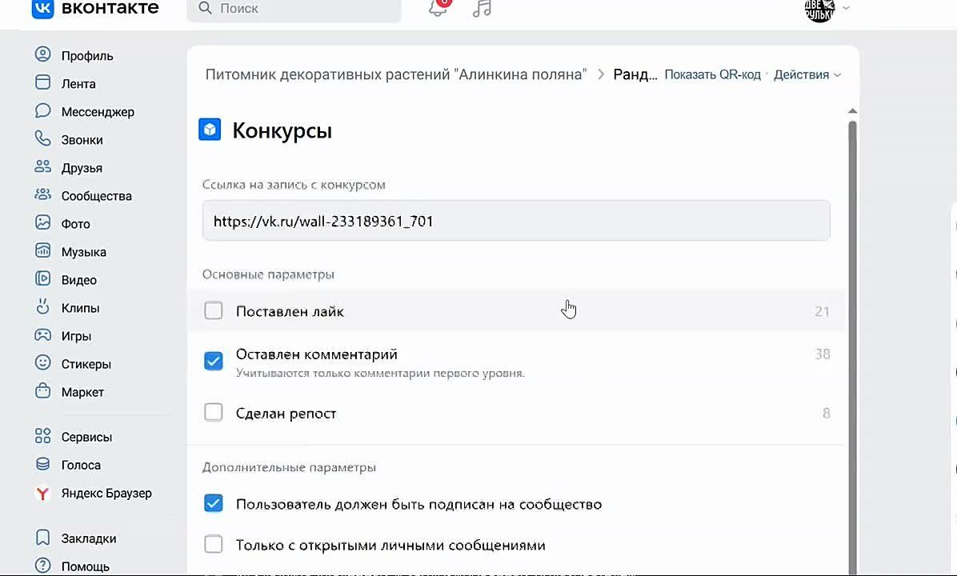Click the Мессенджер chat bubble icon
This screenshot has height=576, width=957.
pos(42,110)
